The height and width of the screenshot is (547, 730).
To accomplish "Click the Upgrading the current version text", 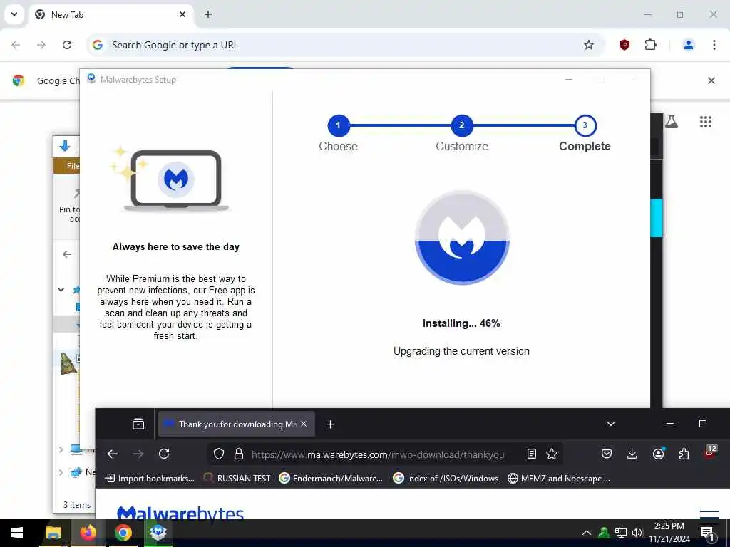I will pyautogui.click(x=461, y=351).
